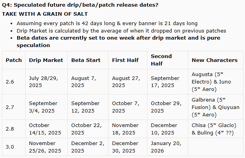Click the January 20, 2026 cell
This screenshot has width=245, height=158.
pos(168,147)
